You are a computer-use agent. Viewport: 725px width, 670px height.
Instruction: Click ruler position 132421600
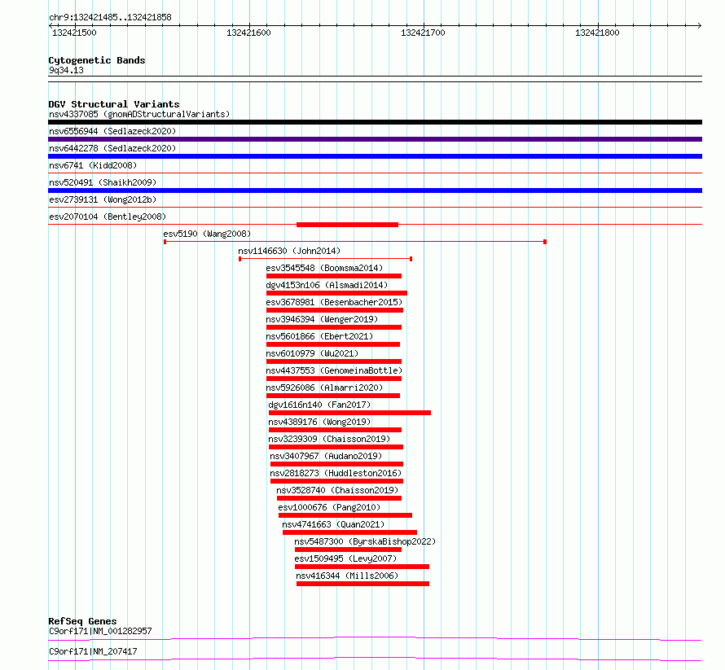(248, 33)
